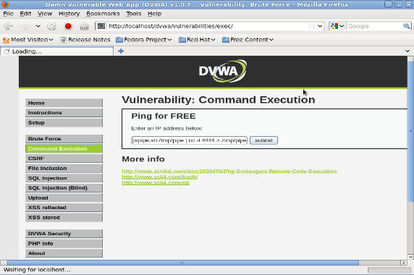The width and height of the screenshot is (414, 275).
Task: Click the search magnifier icon
Action: click(407, 26)
